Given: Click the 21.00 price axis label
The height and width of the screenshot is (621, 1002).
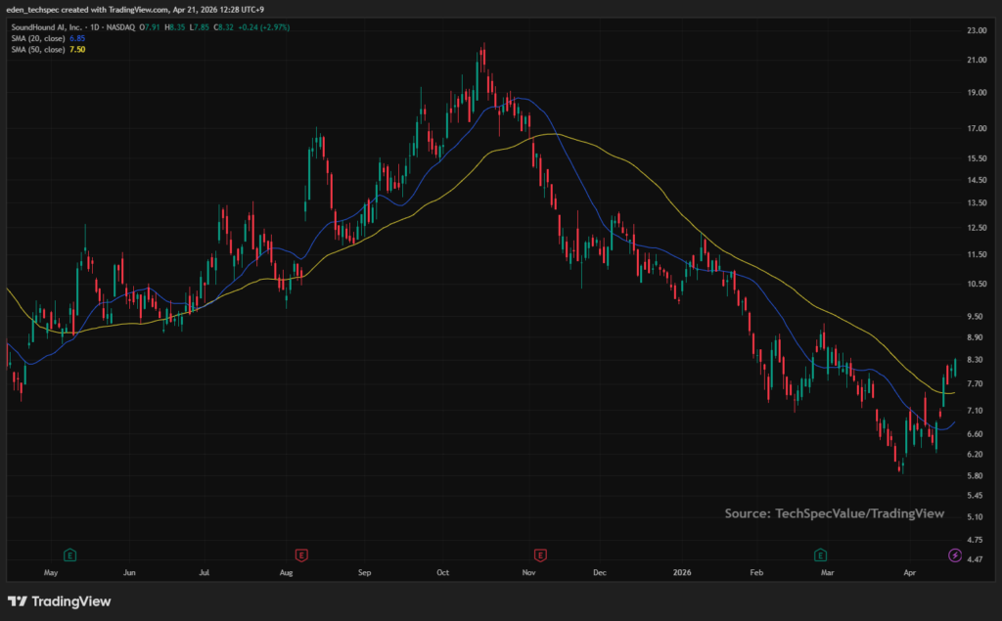Looking at the screenshot, I should (x=978, y=60).
